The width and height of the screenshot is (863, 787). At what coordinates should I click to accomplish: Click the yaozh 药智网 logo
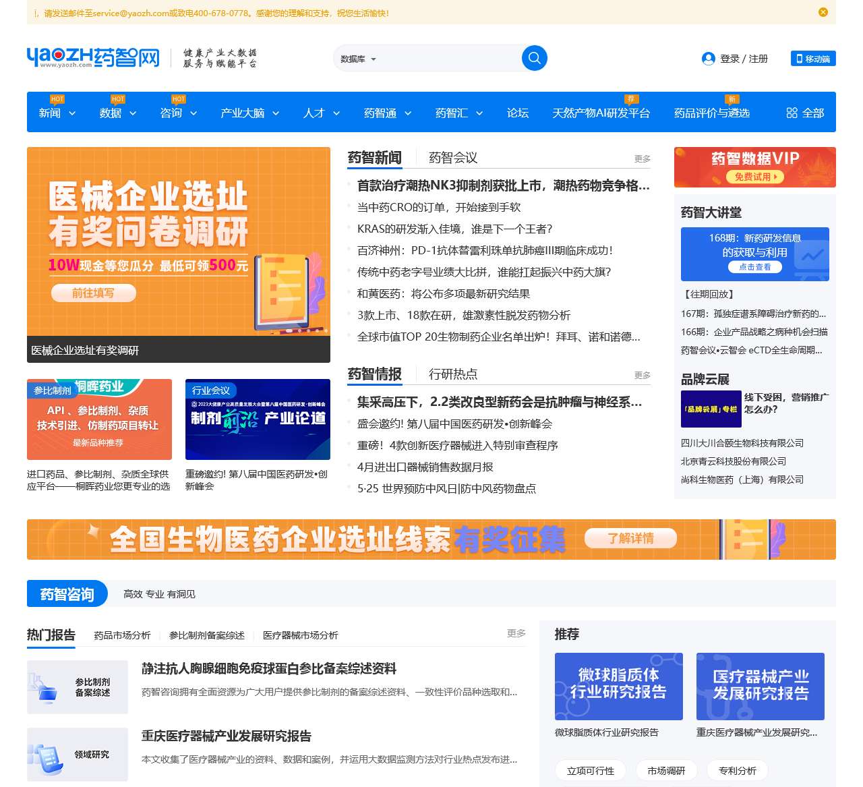coord(94,57)
